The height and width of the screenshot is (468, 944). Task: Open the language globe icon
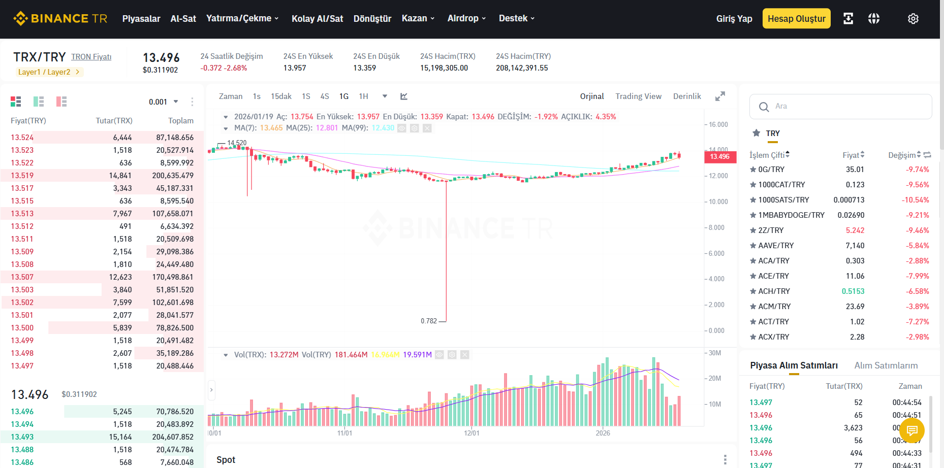click(874, 19)
